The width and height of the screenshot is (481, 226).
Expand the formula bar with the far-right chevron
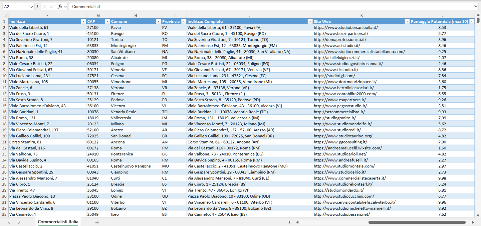tap(476, 6)
